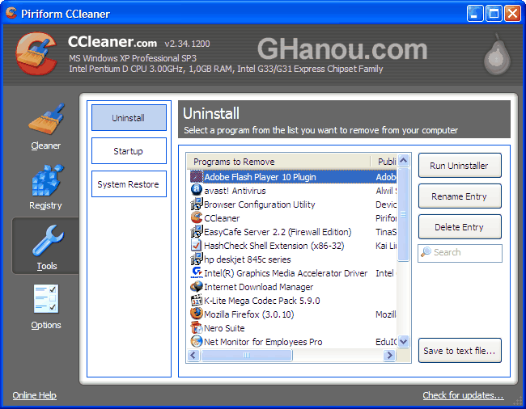Select K-Lite Mega Codec Pack 5.9.0 text
This screenshot has width=526, height=409.
262,301
